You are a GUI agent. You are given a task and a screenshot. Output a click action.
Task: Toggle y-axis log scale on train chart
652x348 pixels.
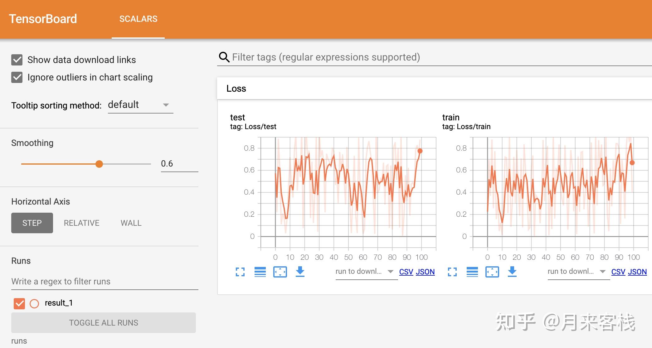472,272
